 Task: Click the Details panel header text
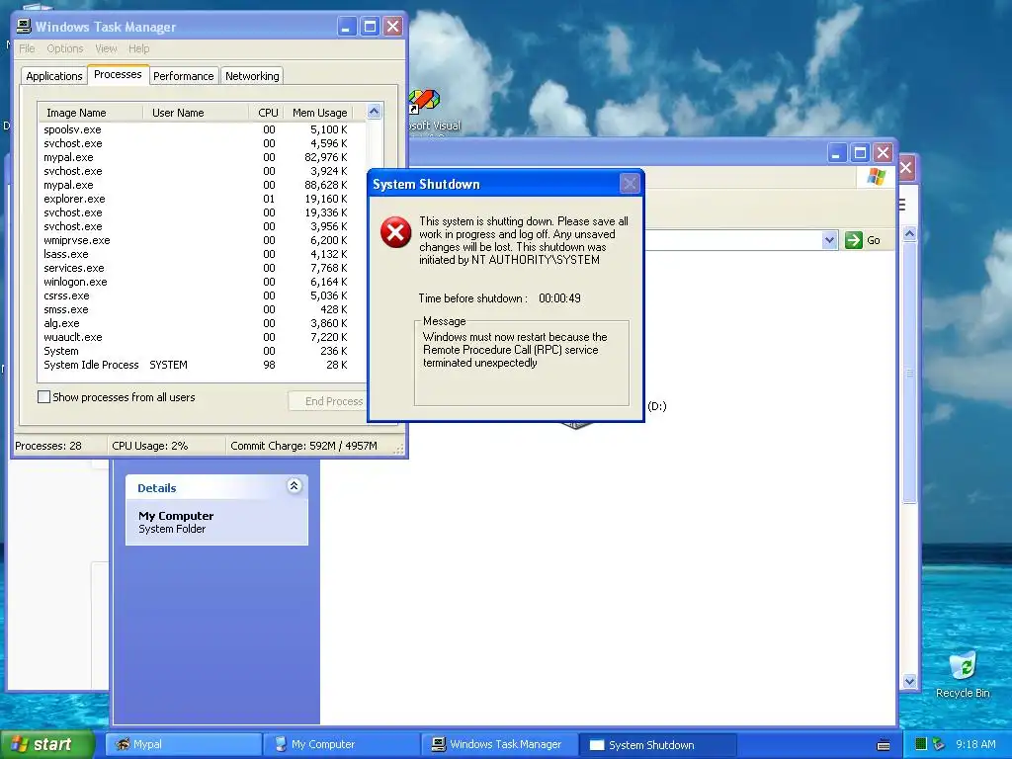click(157, 488)
